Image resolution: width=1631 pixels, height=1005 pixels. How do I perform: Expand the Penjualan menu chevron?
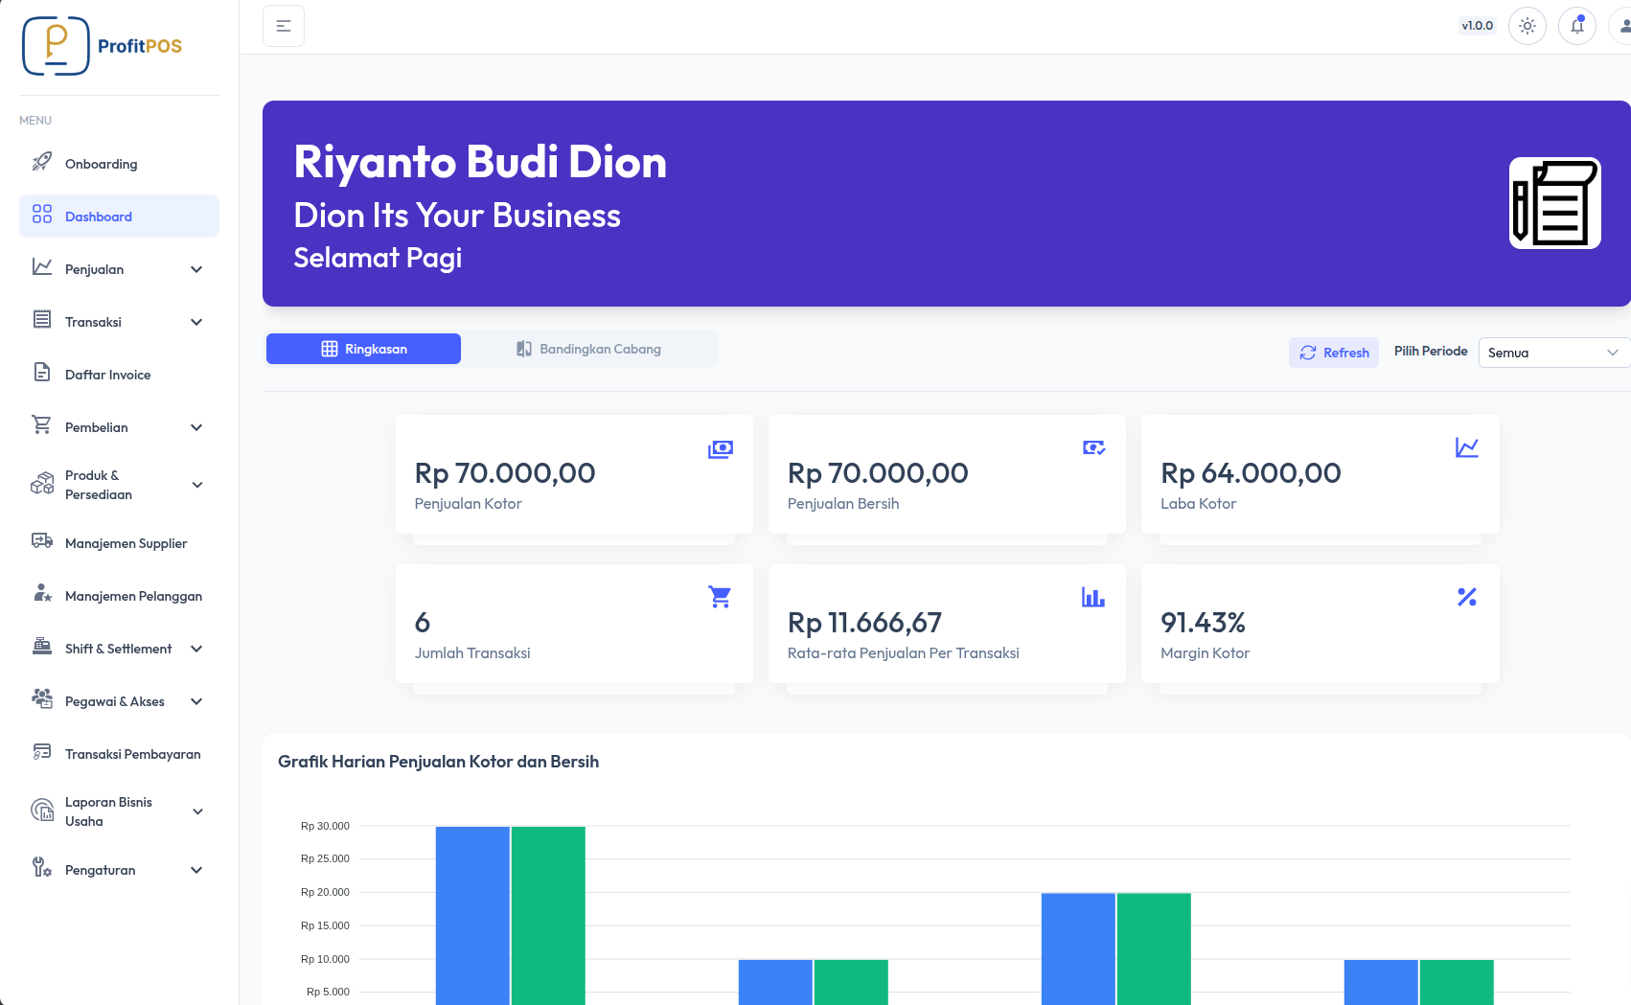click(196, 269)
